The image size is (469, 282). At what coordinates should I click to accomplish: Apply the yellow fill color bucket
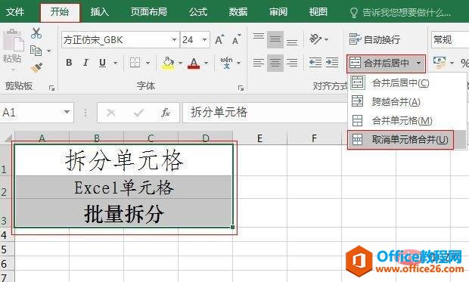coord(168,63)
